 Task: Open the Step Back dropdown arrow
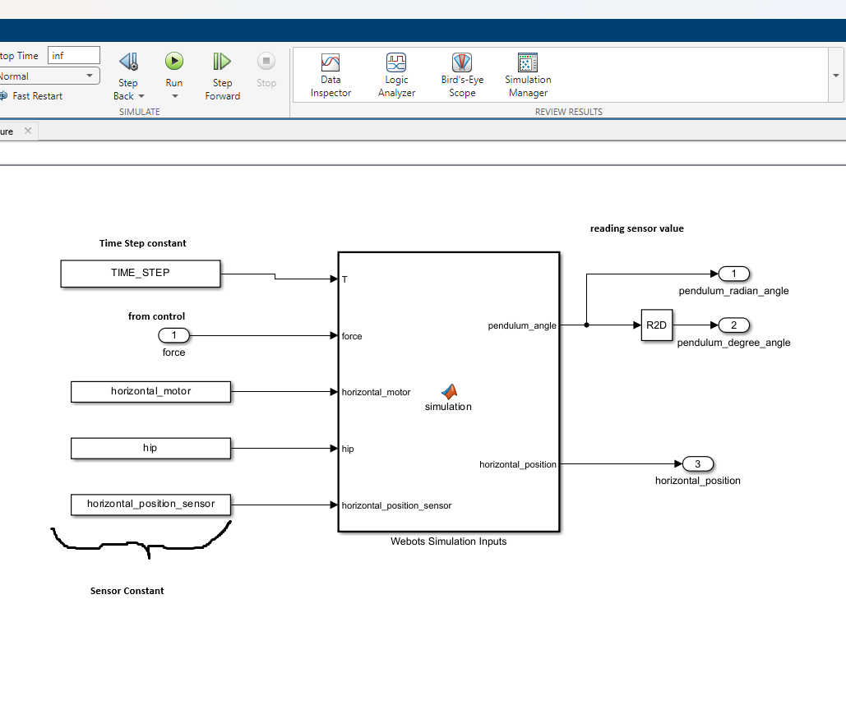point(141,96)
